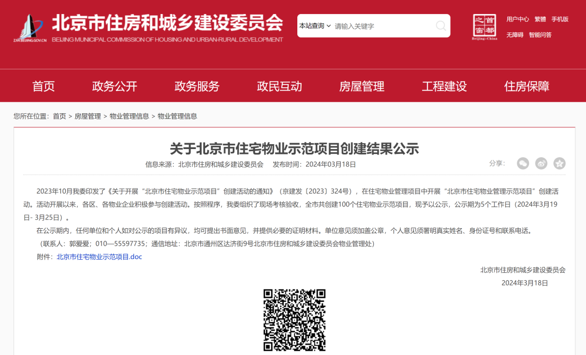The image size is (586, 355).
Task: Share the announcement via Weibo
Action: [541, 163]
